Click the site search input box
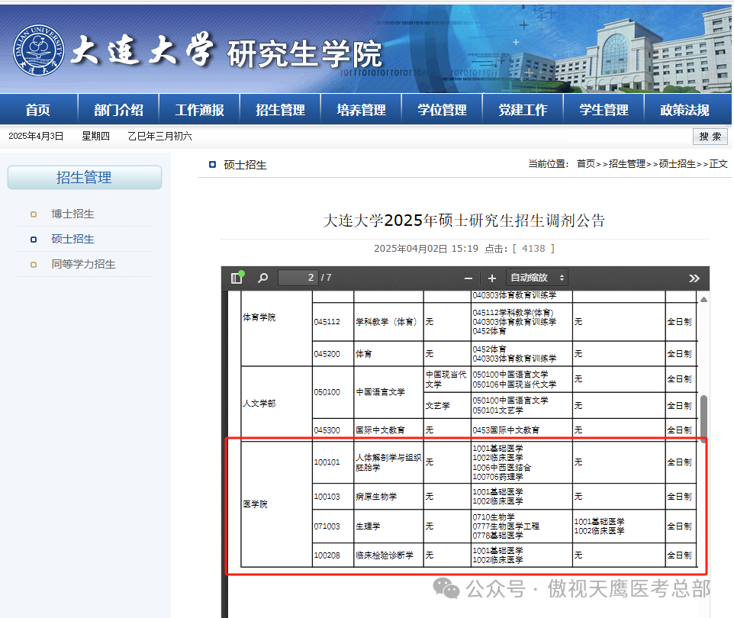Viewport: 734px width, 618px height. click(x=629, y=137)
